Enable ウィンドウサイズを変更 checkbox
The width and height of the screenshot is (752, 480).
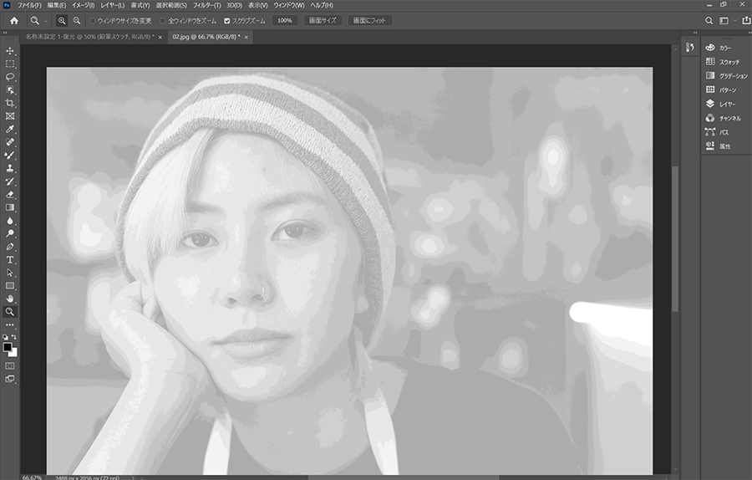click(92, 20)
